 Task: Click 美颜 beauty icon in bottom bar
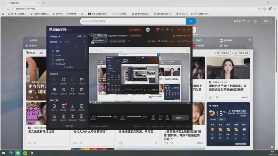coord(153,116)
